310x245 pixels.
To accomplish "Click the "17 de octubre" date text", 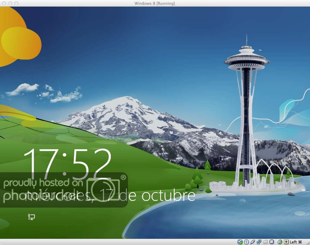I will (x=147, y=195).
